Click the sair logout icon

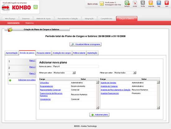167,3
